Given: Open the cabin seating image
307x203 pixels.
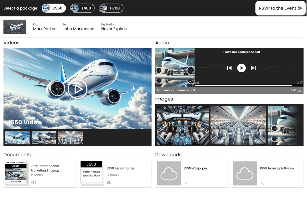Looking at the screenshot, I should coord(238,125).
